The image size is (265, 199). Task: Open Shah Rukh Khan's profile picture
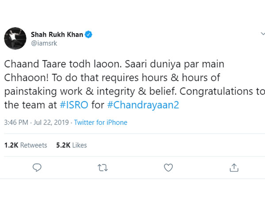click(15, 38)
